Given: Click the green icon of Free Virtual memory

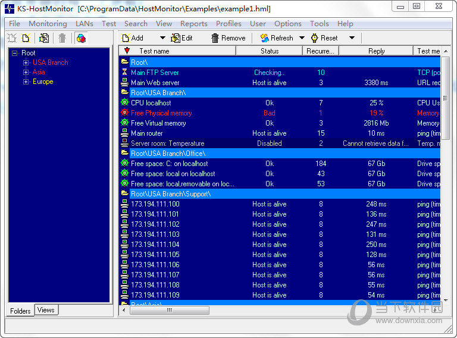Looking at the screenshot, I should tap(125, 123).
